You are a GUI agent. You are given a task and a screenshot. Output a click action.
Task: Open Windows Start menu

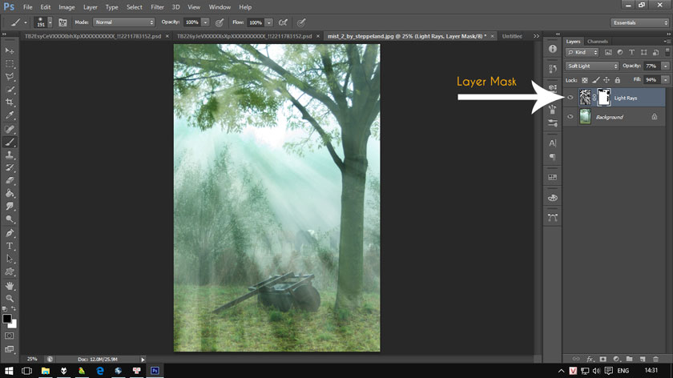(x=9, y=371)
